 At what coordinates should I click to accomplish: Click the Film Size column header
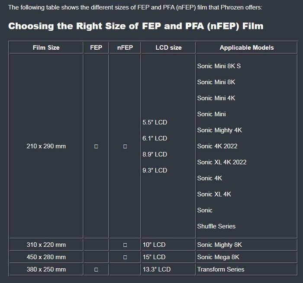pyautogui.click(x=46, y=48)
